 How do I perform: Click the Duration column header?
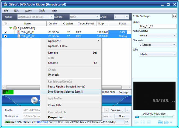point(53,24)
